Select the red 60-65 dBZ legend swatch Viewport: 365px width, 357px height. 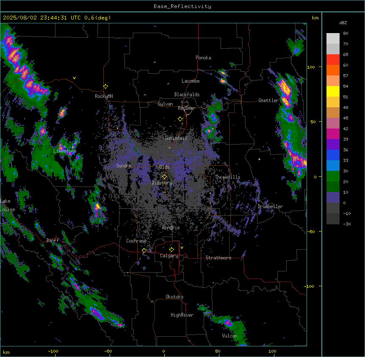pos(333,60)
